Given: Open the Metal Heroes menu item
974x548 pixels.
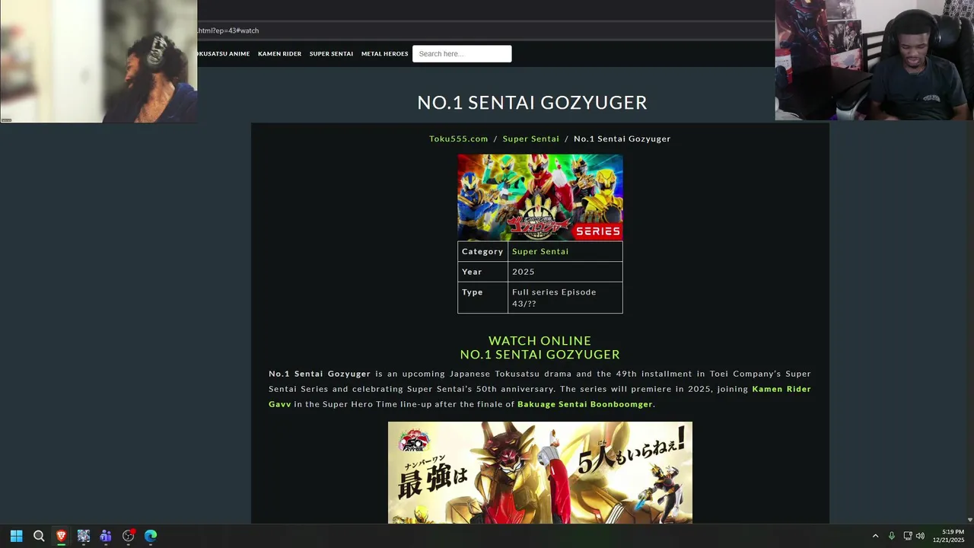Looking at the screenshot, I should (x=384, y=54).
